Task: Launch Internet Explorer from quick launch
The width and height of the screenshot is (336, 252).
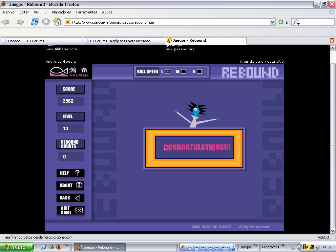Action: (x=43, y=247)
